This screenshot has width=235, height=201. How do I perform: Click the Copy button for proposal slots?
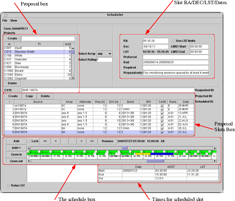pos(29,96)
